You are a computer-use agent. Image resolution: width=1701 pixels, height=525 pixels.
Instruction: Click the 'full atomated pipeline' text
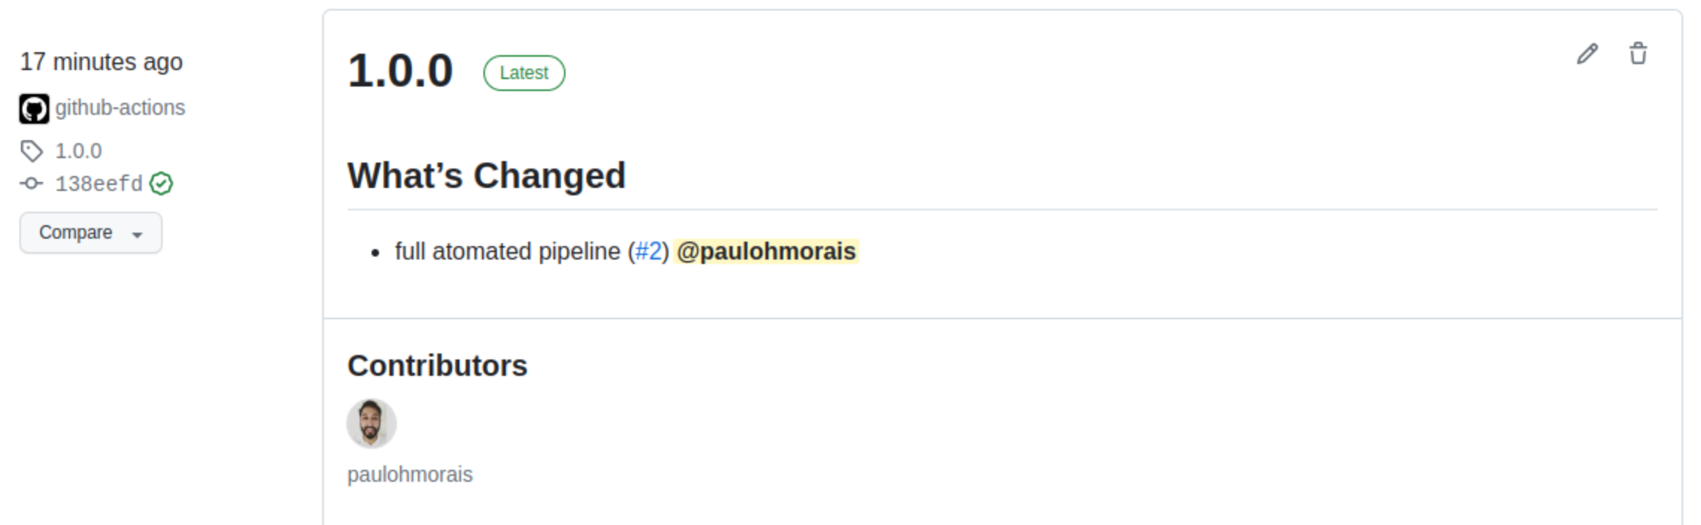pos(507,252)
